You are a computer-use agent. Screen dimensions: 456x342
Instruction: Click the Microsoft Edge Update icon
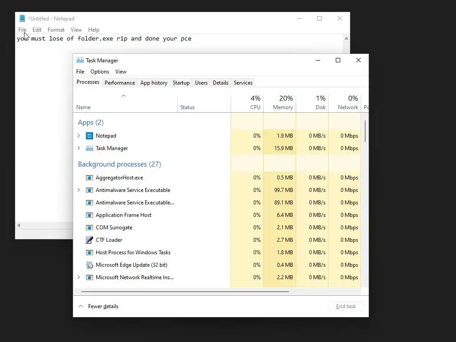point(89,265)
